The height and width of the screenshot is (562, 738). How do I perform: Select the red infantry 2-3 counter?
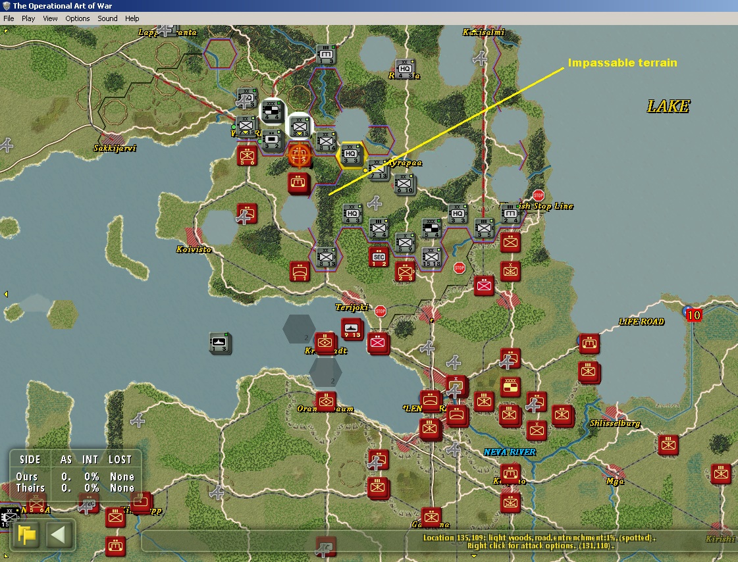point(405,272)
